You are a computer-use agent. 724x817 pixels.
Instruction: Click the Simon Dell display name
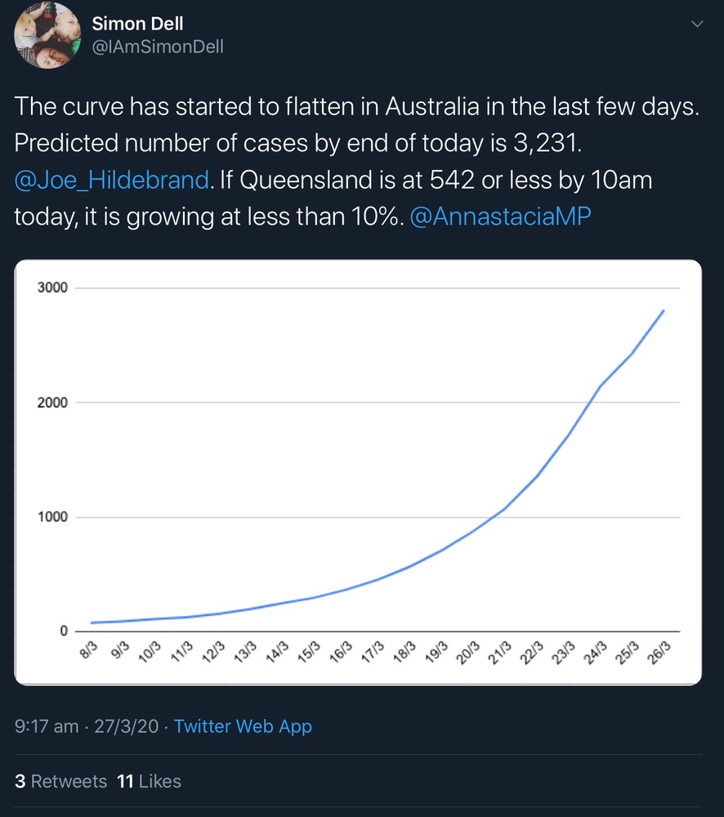point(137,24)
